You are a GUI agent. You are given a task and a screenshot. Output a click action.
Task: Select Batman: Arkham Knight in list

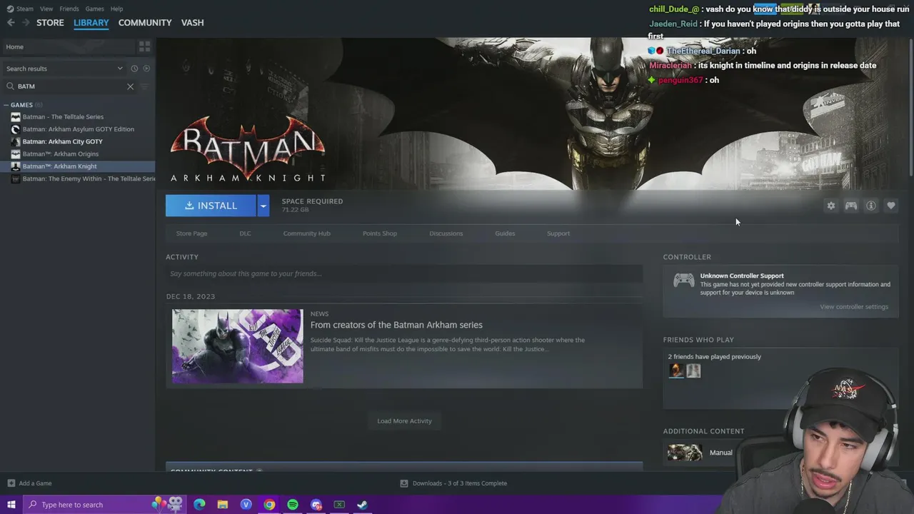pos(77,166)
